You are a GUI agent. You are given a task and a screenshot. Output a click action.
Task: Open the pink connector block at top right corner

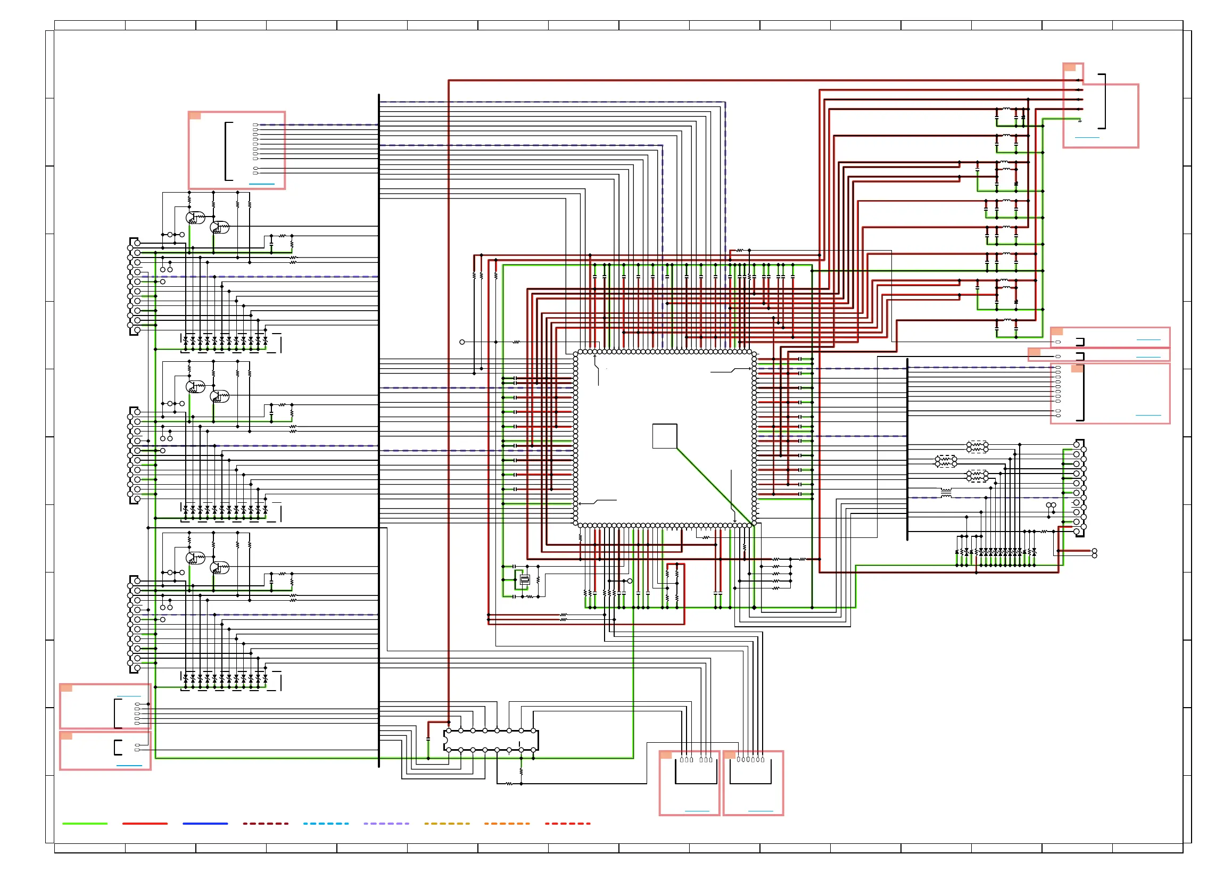(1100, 105)
